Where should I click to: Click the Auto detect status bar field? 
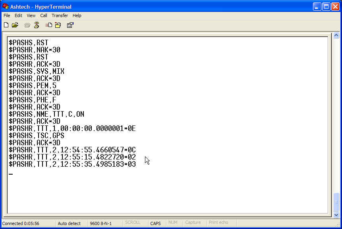(69, 223)
